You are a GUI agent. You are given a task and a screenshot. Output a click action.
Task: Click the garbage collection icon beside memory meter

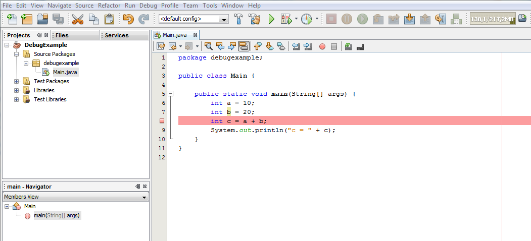pos(523,19)
